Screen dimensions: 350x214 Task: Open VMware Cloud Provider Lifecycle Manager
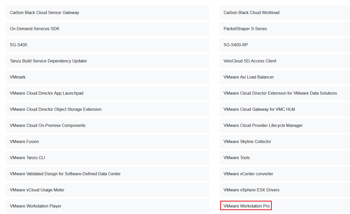(x=285, y=126)
